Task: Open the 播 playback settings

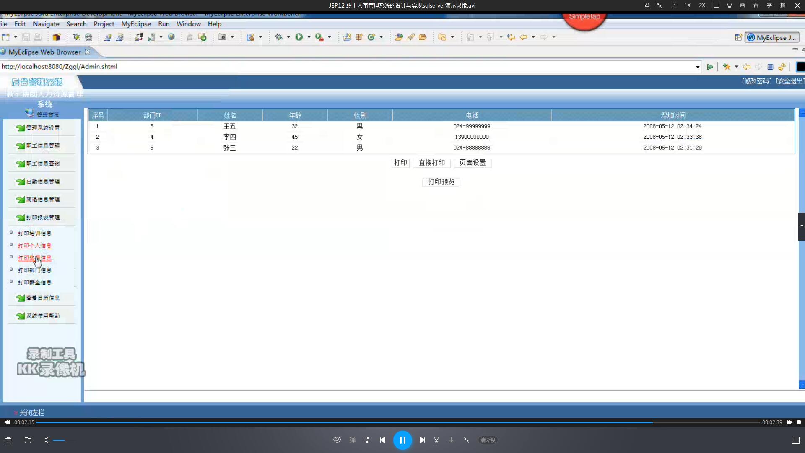Action: pyautogui.click(x=783, y=5)
